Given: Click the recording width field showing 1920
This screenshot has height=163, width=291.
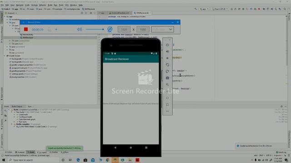Looking at the screenshot, I should [x=124, y=29].
